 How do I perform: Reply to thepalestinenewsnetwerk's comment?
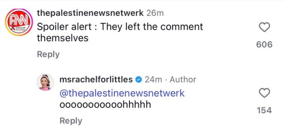(48, 54)
